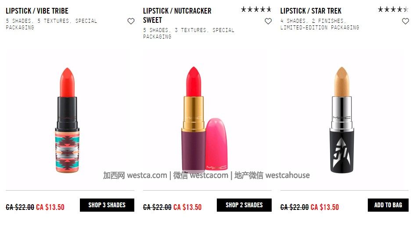Click Star Trek sale price CA $13.50
Image resolution: width=413 pixels, height=227 pixels.
tap(325, 207)
